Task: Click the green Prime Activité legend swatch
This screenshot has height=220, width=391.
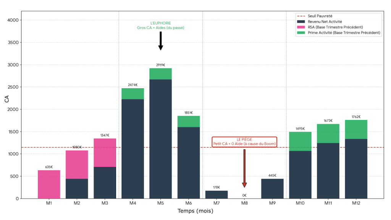Action: pyautogui.click(x=301, y=33)
